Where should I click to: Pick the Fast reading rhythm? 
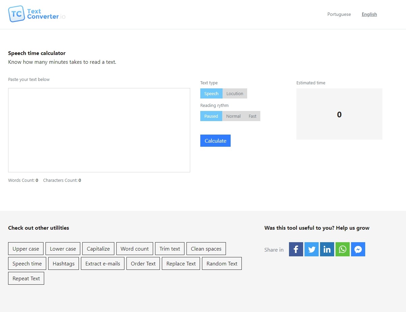pos(253,116)
